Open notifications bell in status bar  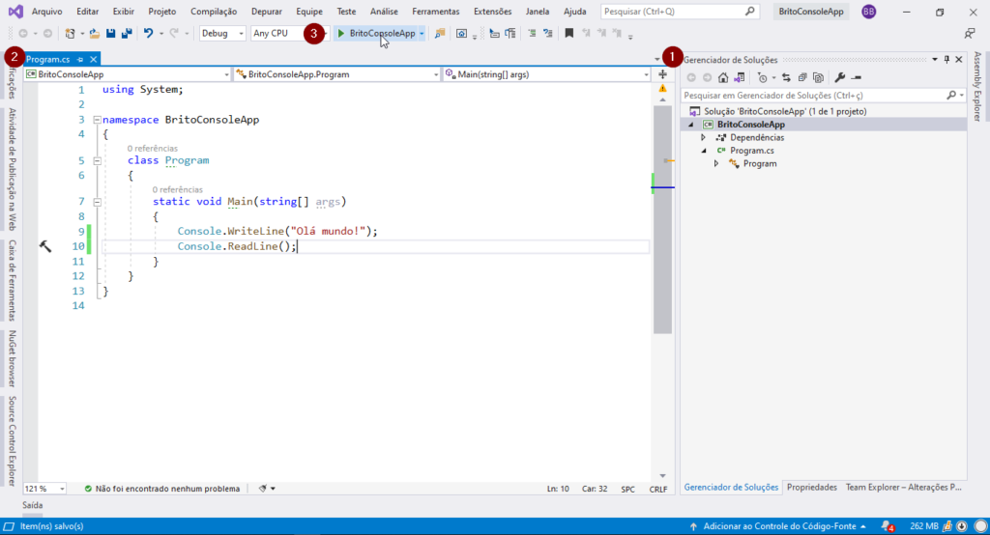[x=888, y=526]
